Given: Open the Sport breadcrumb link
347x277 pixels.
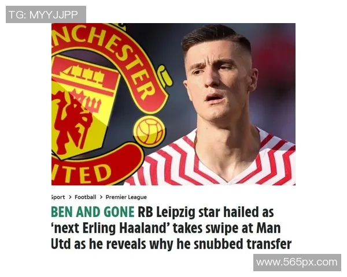Looking at the screenshot, I should (x=58, y=197).
